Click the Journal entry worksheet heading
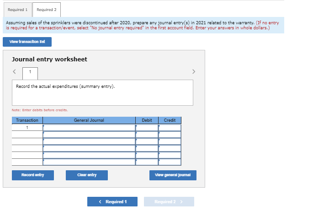The width and height of the screenshot is (313, 211). (49, 59)
